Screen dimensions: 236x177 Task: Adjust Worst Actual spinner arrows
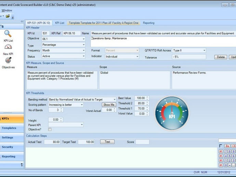pyautogui.click(x=115, y=110)
